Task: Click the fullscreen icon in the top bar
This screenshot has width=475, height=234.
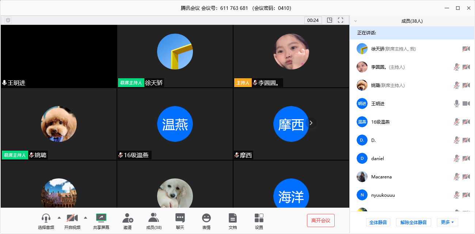Action: click(x=341, y=20)
